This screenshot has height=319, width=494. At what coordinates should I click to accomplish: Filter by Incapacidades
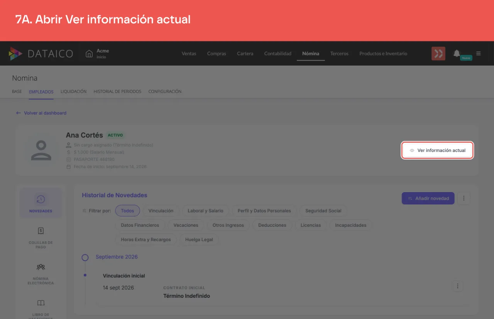click(351, 225)
